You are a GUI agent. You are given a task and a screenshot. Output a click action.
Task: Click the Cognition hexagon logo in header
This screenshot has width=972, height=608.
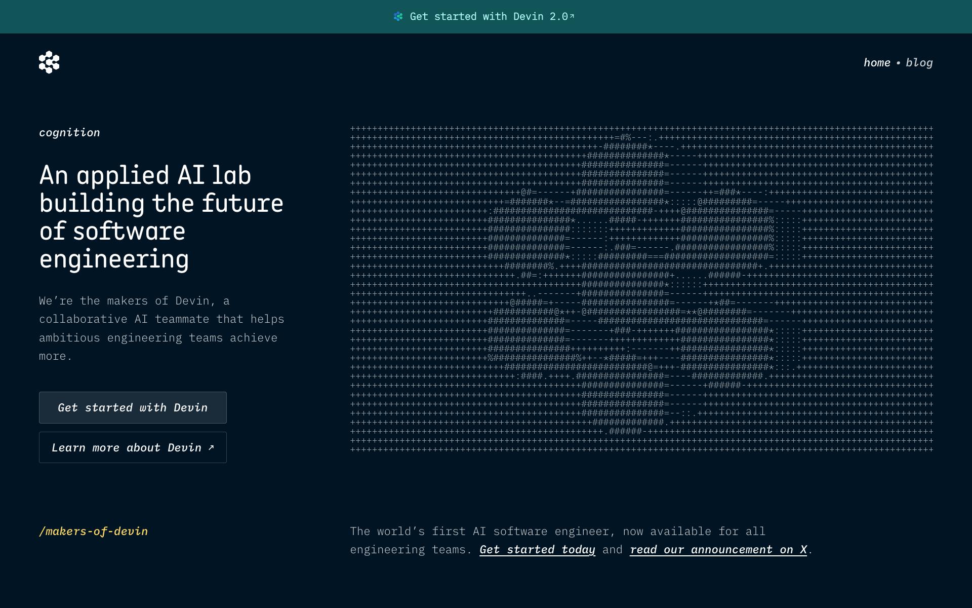click(49, 62)
